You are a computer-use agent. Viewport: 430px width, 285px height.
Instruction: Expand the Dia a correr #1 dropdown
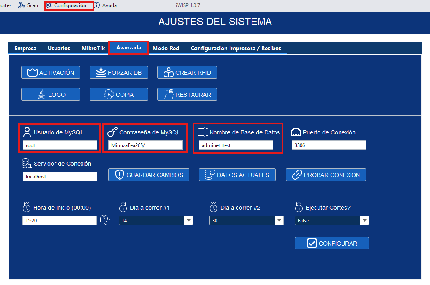point(188,221)
